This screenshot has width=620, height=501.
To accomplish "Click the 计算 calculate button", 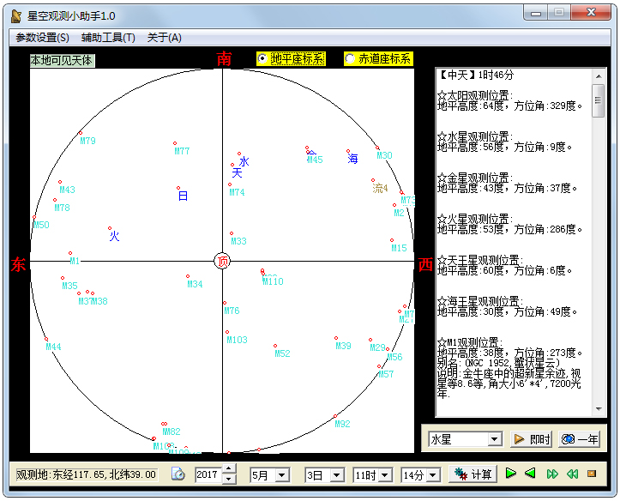I will (x=473, y=474).
